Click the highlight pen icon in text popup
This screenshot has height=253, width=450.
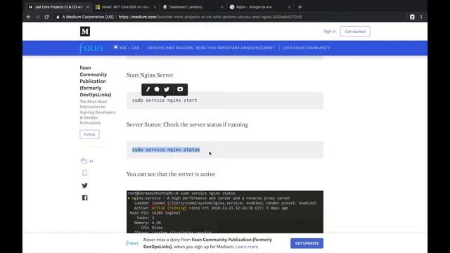tap(148, 89)
